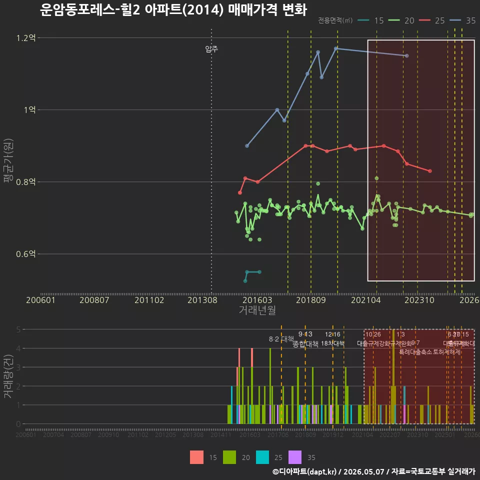Click the 201603 label on the price chart axis

[x=257, y=300]
